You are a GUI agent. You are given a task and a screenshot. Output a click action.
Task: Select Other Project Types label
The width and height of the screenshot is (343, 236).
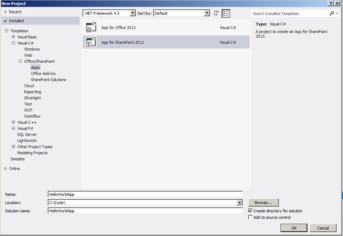(x=35, y=147)
